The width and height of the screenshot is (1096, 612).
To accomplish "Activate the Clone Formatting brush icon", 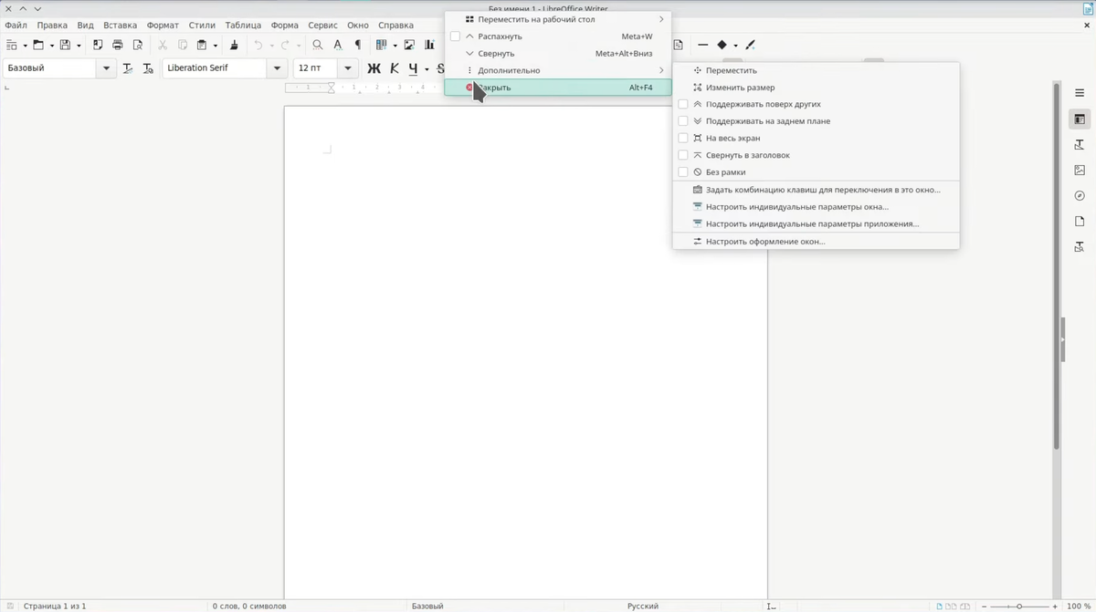I will [234, 45].
